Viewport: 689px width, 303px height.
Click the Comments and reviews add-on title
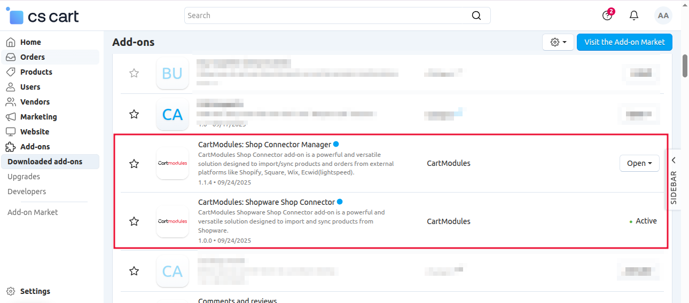tap(238, 300)
